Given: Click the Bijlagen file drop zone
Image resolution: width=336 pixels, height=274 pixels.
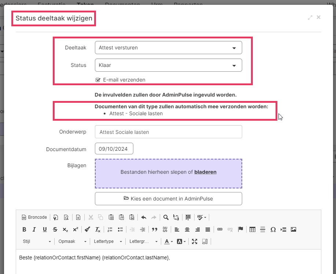Looking at the screenshot, I should click(169, 174).
